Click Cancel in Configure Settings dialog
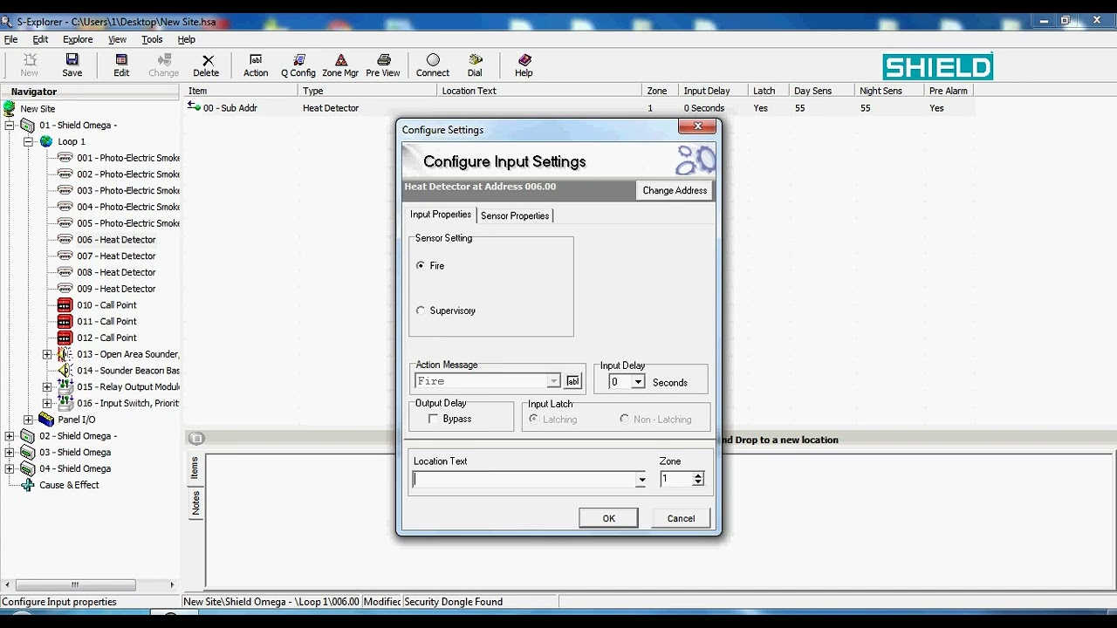1117x628 pixels. click(681, 518)
